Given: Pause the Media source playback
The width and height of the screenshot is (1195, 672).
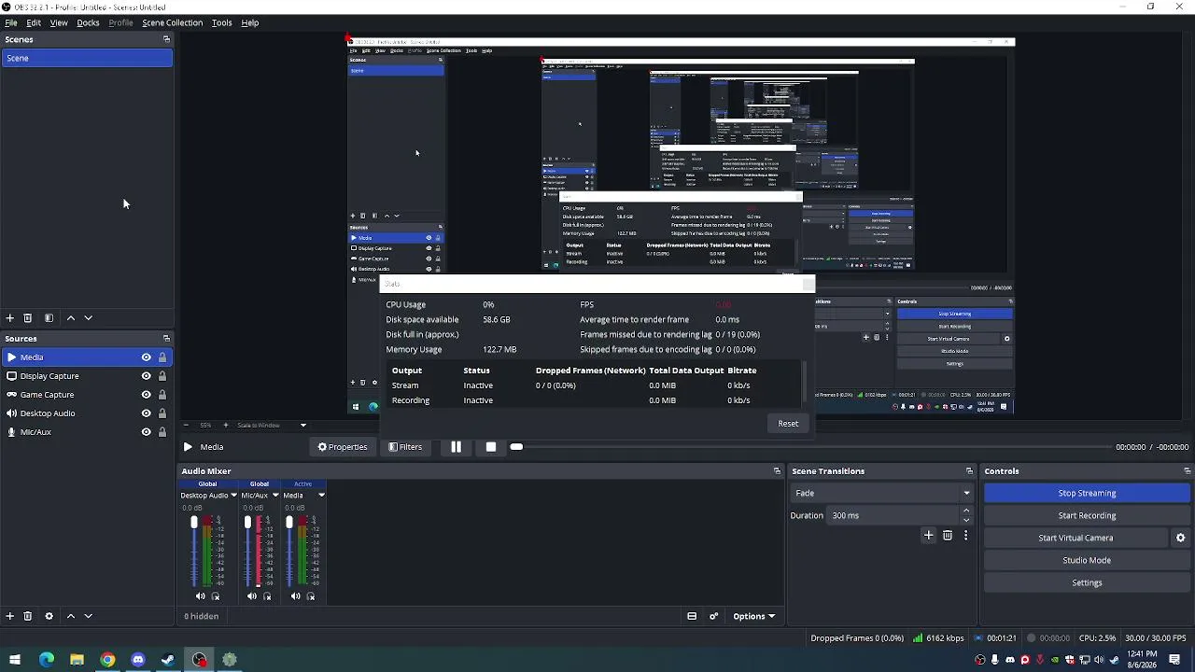Looking at the screenshot, I should pos(456,447).
